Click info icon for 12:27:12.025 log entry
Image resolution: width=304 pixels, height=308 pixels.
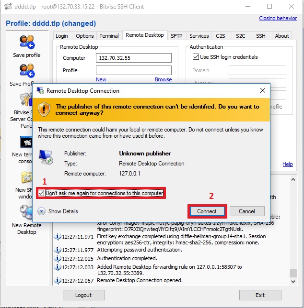point(57,258)
